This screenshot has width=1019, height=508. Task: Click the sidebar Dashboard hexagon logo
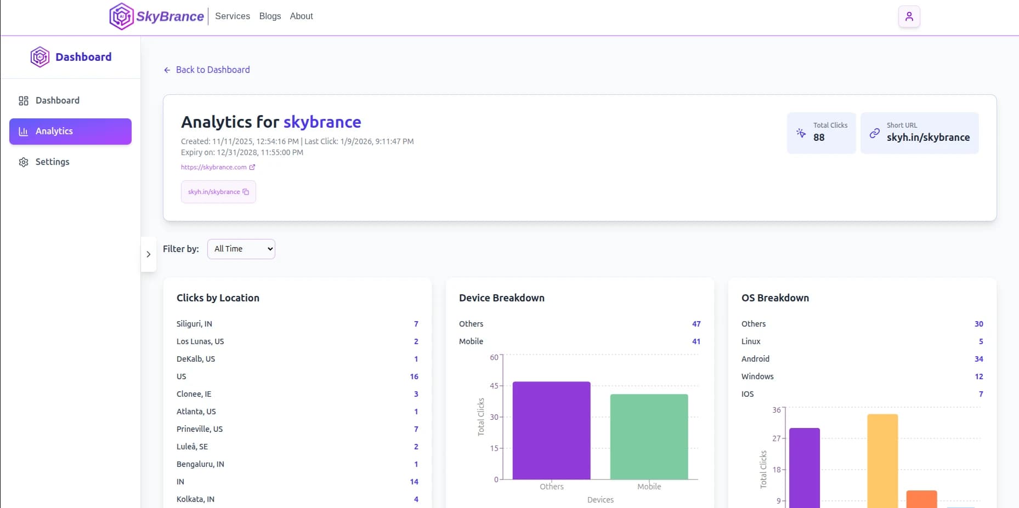(40, 57)
